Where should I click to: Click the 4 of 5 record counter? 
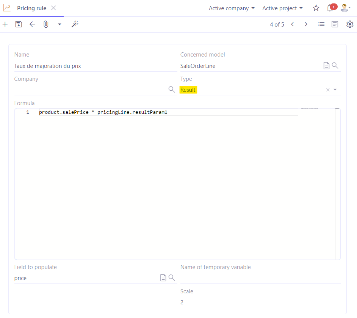[277, 24]
